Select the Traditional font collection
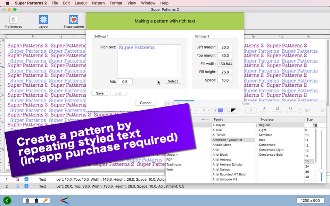Screen dimensions: 330x206 [x=174, y=164]
